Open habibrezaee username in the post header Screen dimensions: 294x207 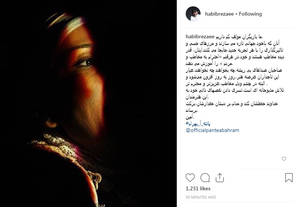click(219, 14)
